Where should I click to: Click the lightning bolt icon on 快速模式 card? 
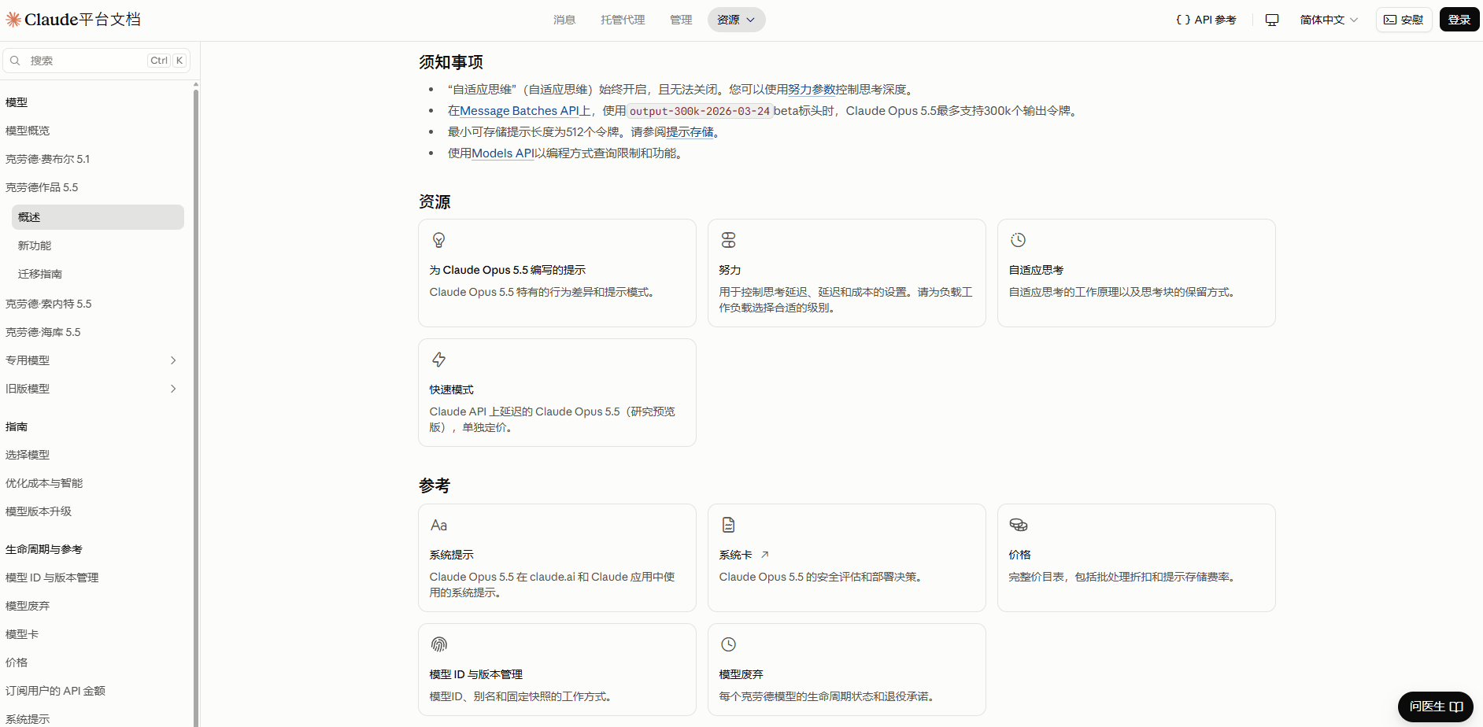point(439,360)
